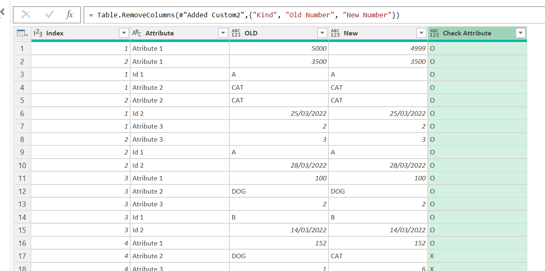
Task: Open the New column filter dropdown
Action: coord(421,33)
